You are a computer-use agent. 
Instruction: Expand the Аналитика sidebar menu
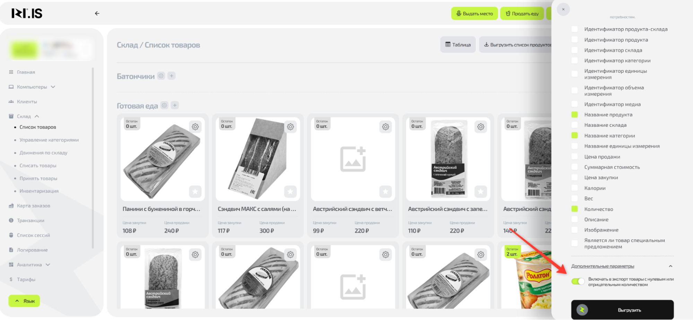tap(48, 265)
